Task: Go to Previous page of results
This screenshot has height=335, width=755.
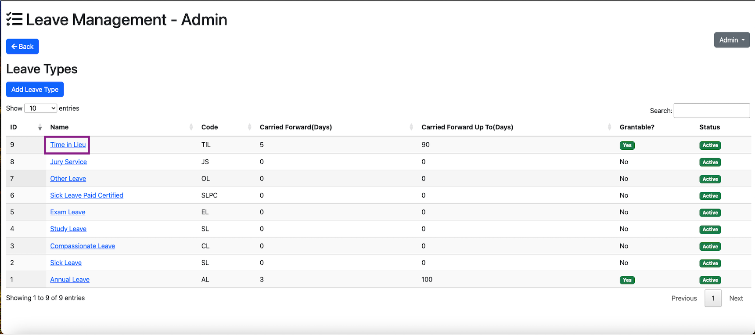Action: point(684,299)
